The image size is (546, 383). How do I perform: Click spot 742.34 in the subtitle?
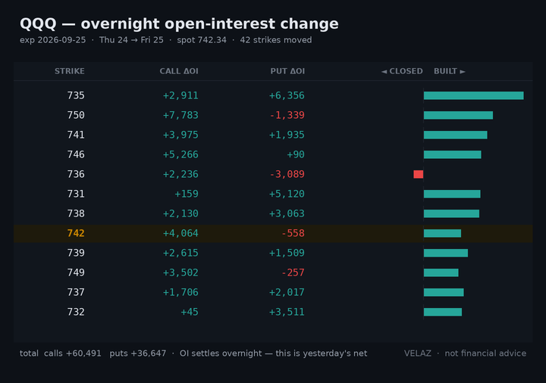pyautogui.click(x=202, y=40)
